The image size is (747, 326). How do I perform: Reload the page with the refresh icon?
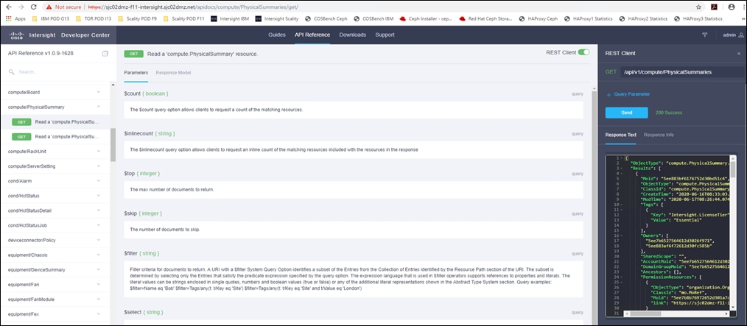tap(33, 7)
